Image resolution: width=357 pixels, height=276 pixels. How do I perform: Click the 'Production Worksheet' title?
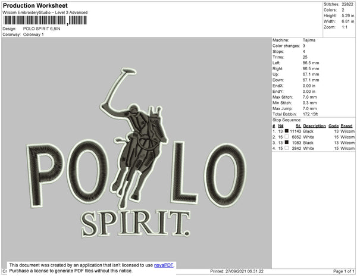35,5
